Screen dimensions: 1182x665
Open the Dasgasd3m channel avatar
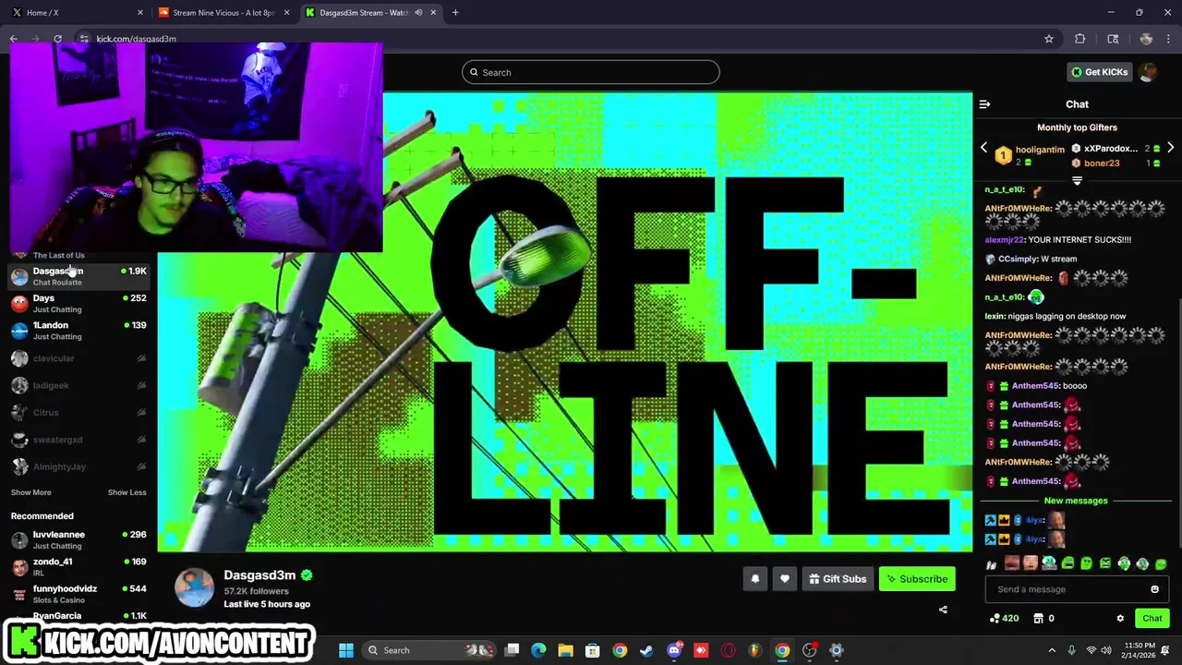(x=194, y=588)
